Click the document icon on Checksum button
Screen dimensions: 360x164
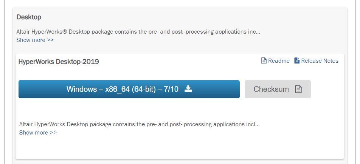(298, 89)
